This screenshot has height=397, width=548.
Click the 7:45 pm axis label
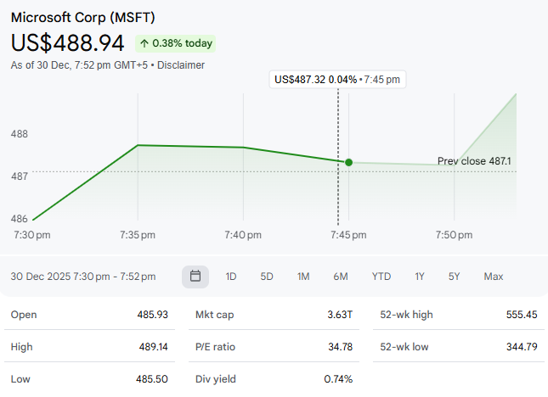pyautogui.click(x=348, y=235)
